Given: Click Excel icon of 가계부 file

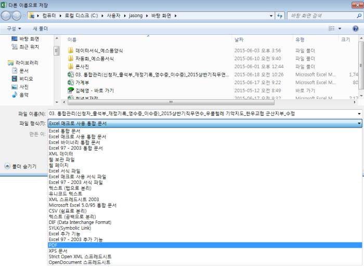Looking at the screenshot, I should point(71,83).
